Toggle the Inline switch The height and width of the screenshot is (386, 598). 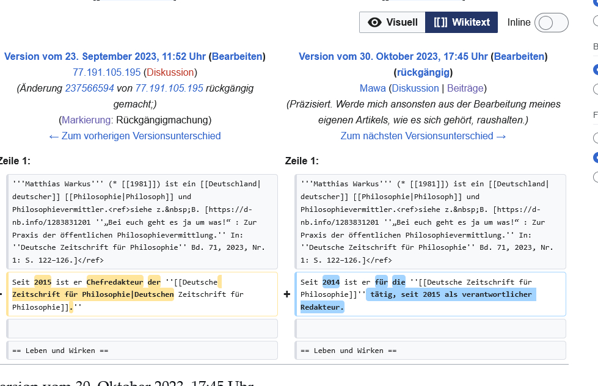pyautogui.click(x=551, y=23)
